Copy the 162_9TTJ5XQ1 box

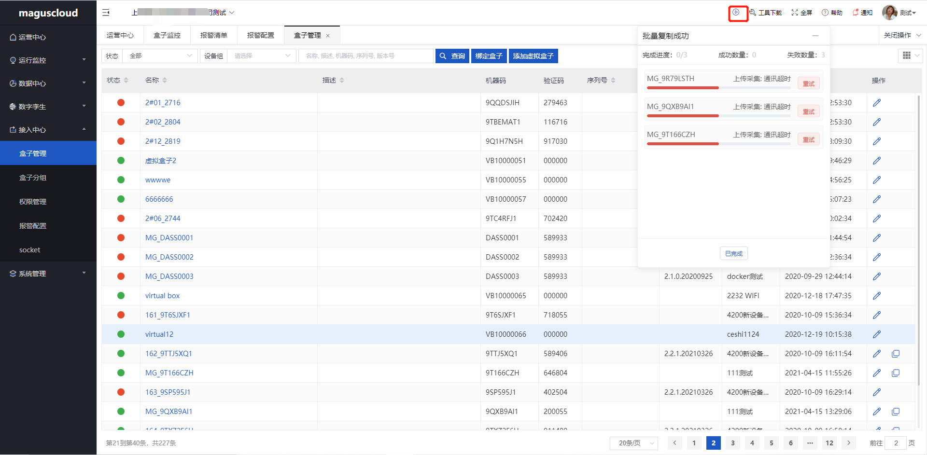pyautogui.click(x=896, y=354)
